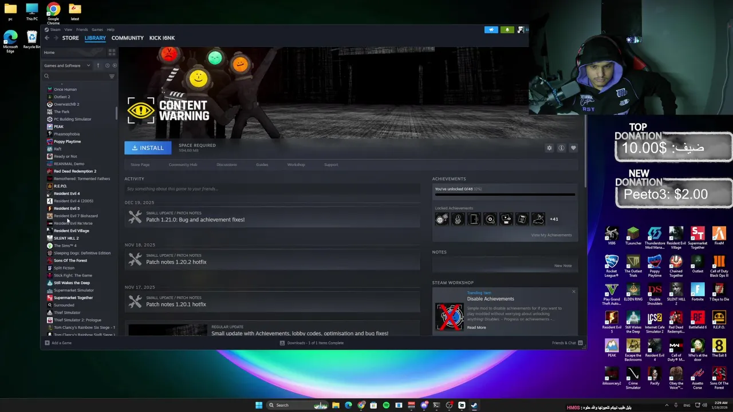Click the recent activity clock filter icon
Viewport: 733px width, 412px height.
coord(107,65)
